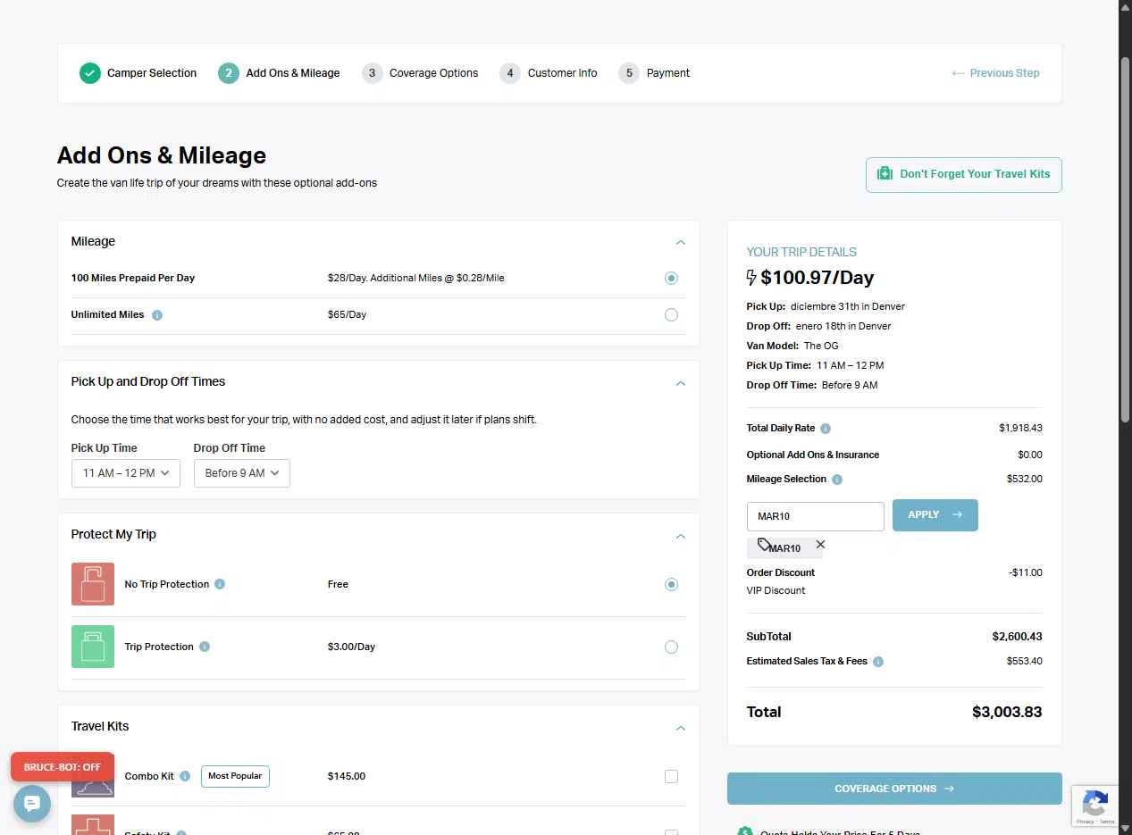Screen dimensions: 1132x835
Task: Click the $65/Day unlimited miles price
Action: 347,315
